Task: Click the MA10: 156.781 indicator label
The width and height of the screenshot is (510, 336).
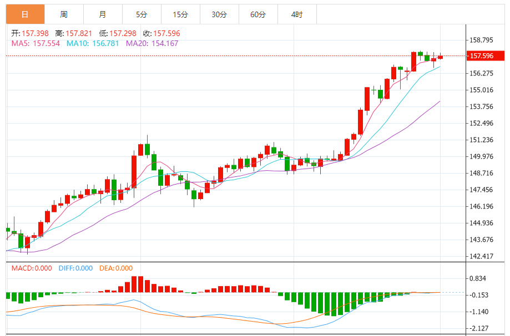Action: [x=93, y=44]
